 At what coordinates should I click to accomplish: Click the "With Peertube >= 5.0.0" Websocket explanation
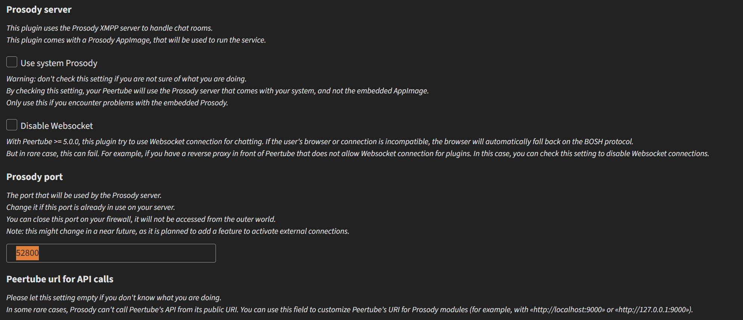pyautogui.click(x=320, y=142)
